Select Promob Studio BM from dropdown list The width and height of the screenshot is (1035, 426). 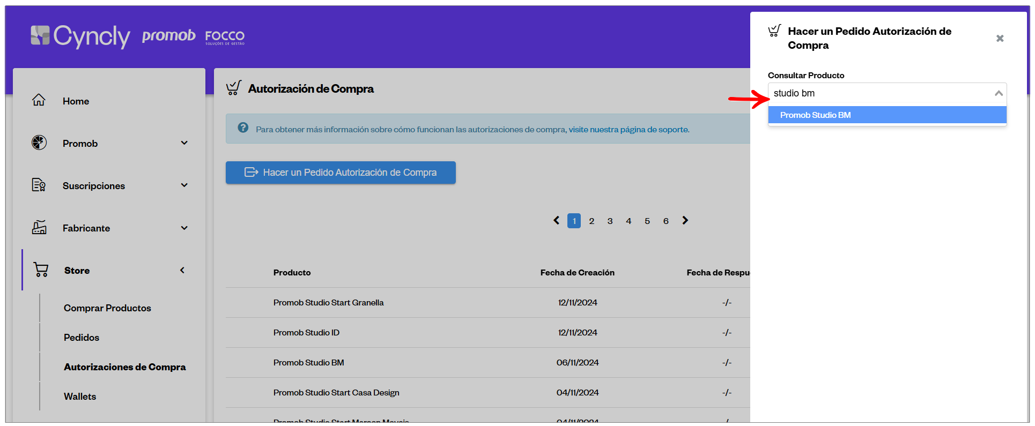(887, 115)
